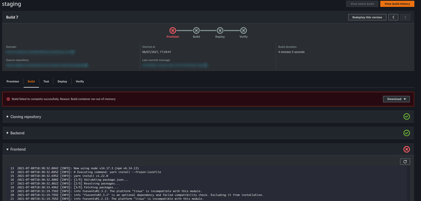Click the 'Provision' label under step icon

[173, 37]
